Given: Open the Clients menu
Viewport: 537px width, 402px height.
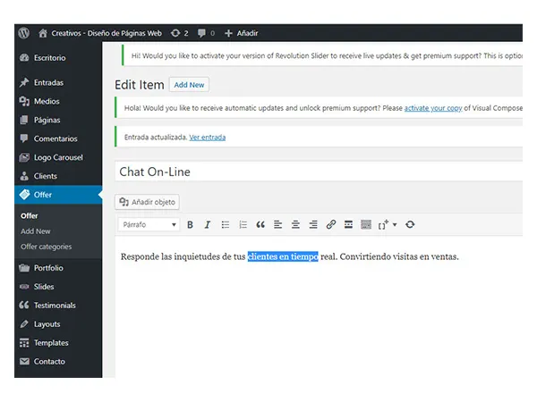Looking at the screenshot, I should [58, 176].
